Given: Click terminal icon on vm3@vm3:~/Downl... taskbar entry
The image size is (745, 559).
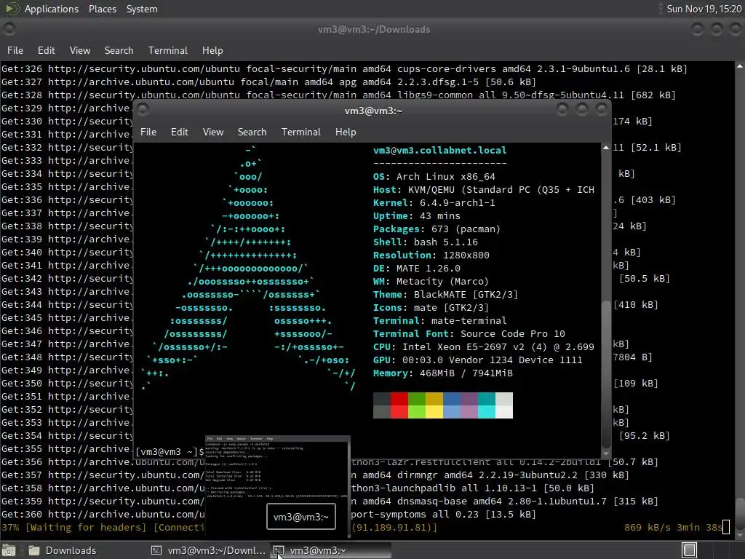Looking at the screenshot, I should click(x=156, y=550).
